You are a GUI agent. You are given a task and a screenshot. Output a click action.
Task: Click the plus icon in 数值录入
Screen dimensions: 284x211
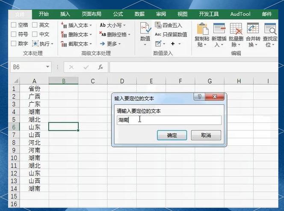pos(173,43)
